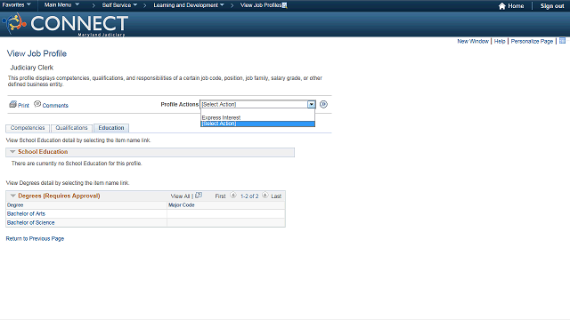Image resolution: width=570 pixels, height=320 pixels.
Task: Open the Comments speech bubble icon
Action: point(37,104)
